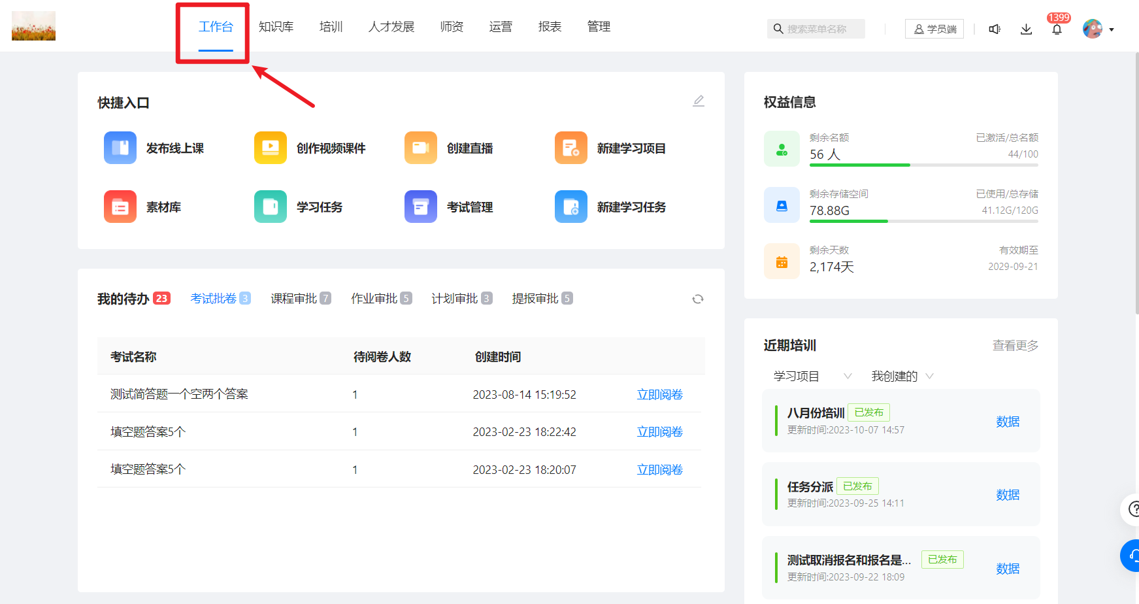Switch to the 课程审批 tab
1139x604 pixels.
point(301,299)
